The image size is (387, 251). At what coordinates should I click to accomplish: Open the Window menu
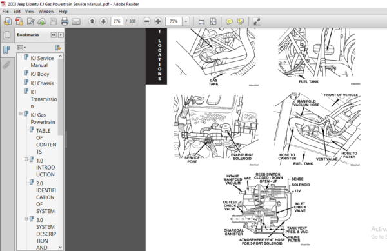coord(46,12)
